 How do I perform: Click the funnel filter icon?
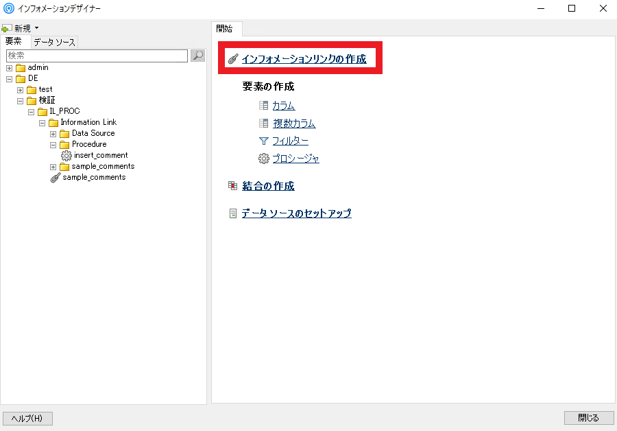point(264,141)
